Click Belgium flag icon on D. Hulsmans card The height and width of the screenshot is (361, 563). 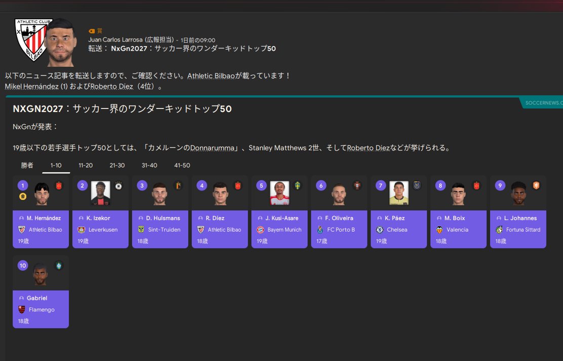[x=178, y=186]
